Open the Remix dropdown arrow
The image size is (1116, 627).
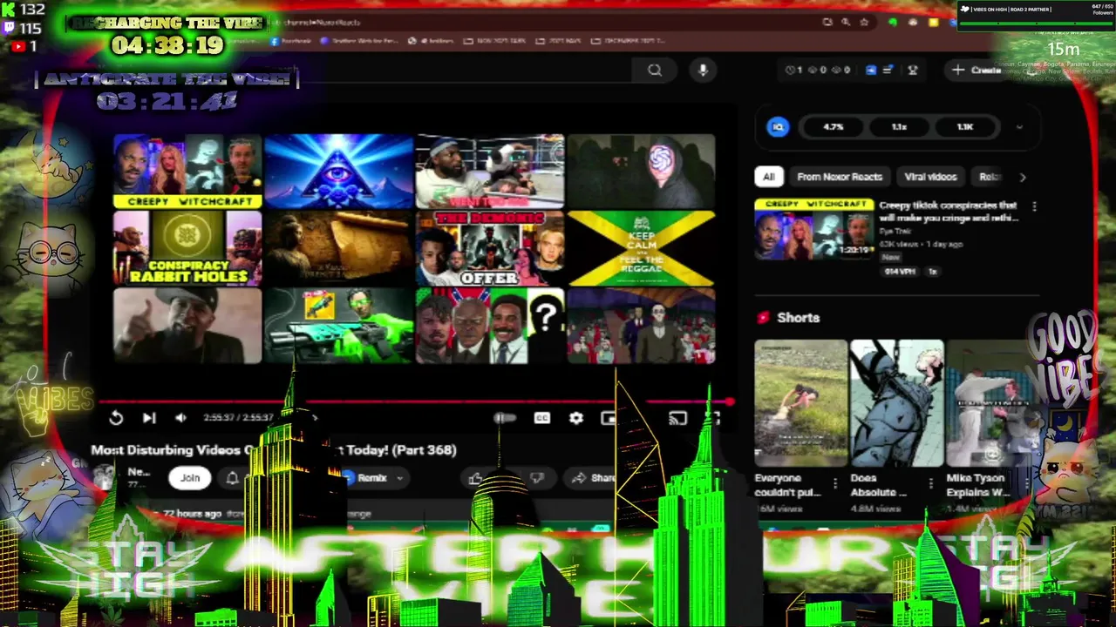pyautogui.click(x=400, y=477)
